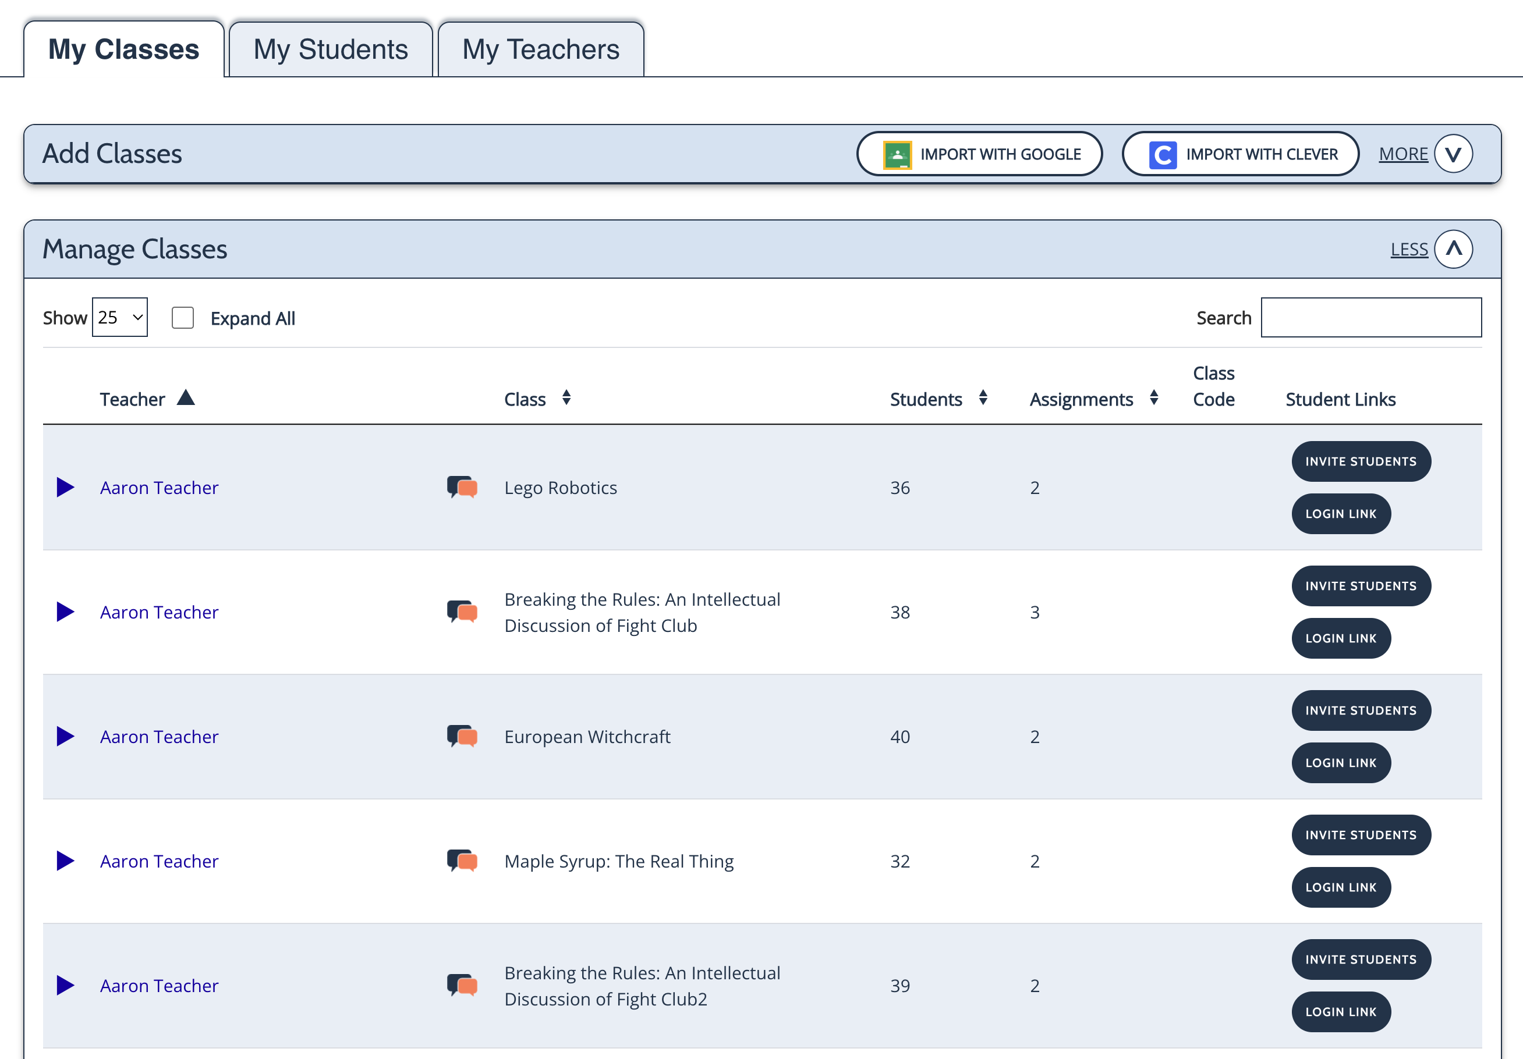The height and width of the screenshot is (1059, 1523).
Task: Collapse Manage Classes with up chevron
Action: pyautogui.click(x=1453, y=250)
